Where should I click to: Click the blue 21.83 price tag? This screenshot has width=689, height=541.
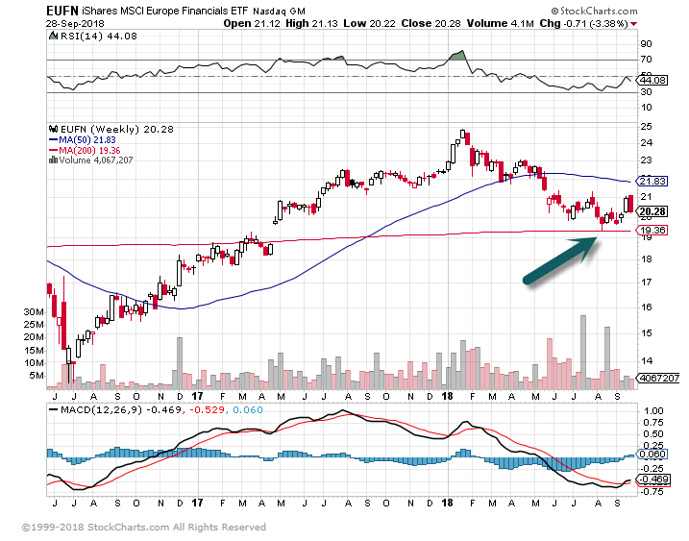pos(653,181)
